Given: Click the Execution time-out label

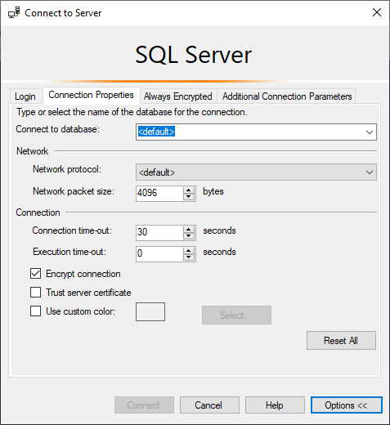Looking at the screenshot, I should (69, 252).
